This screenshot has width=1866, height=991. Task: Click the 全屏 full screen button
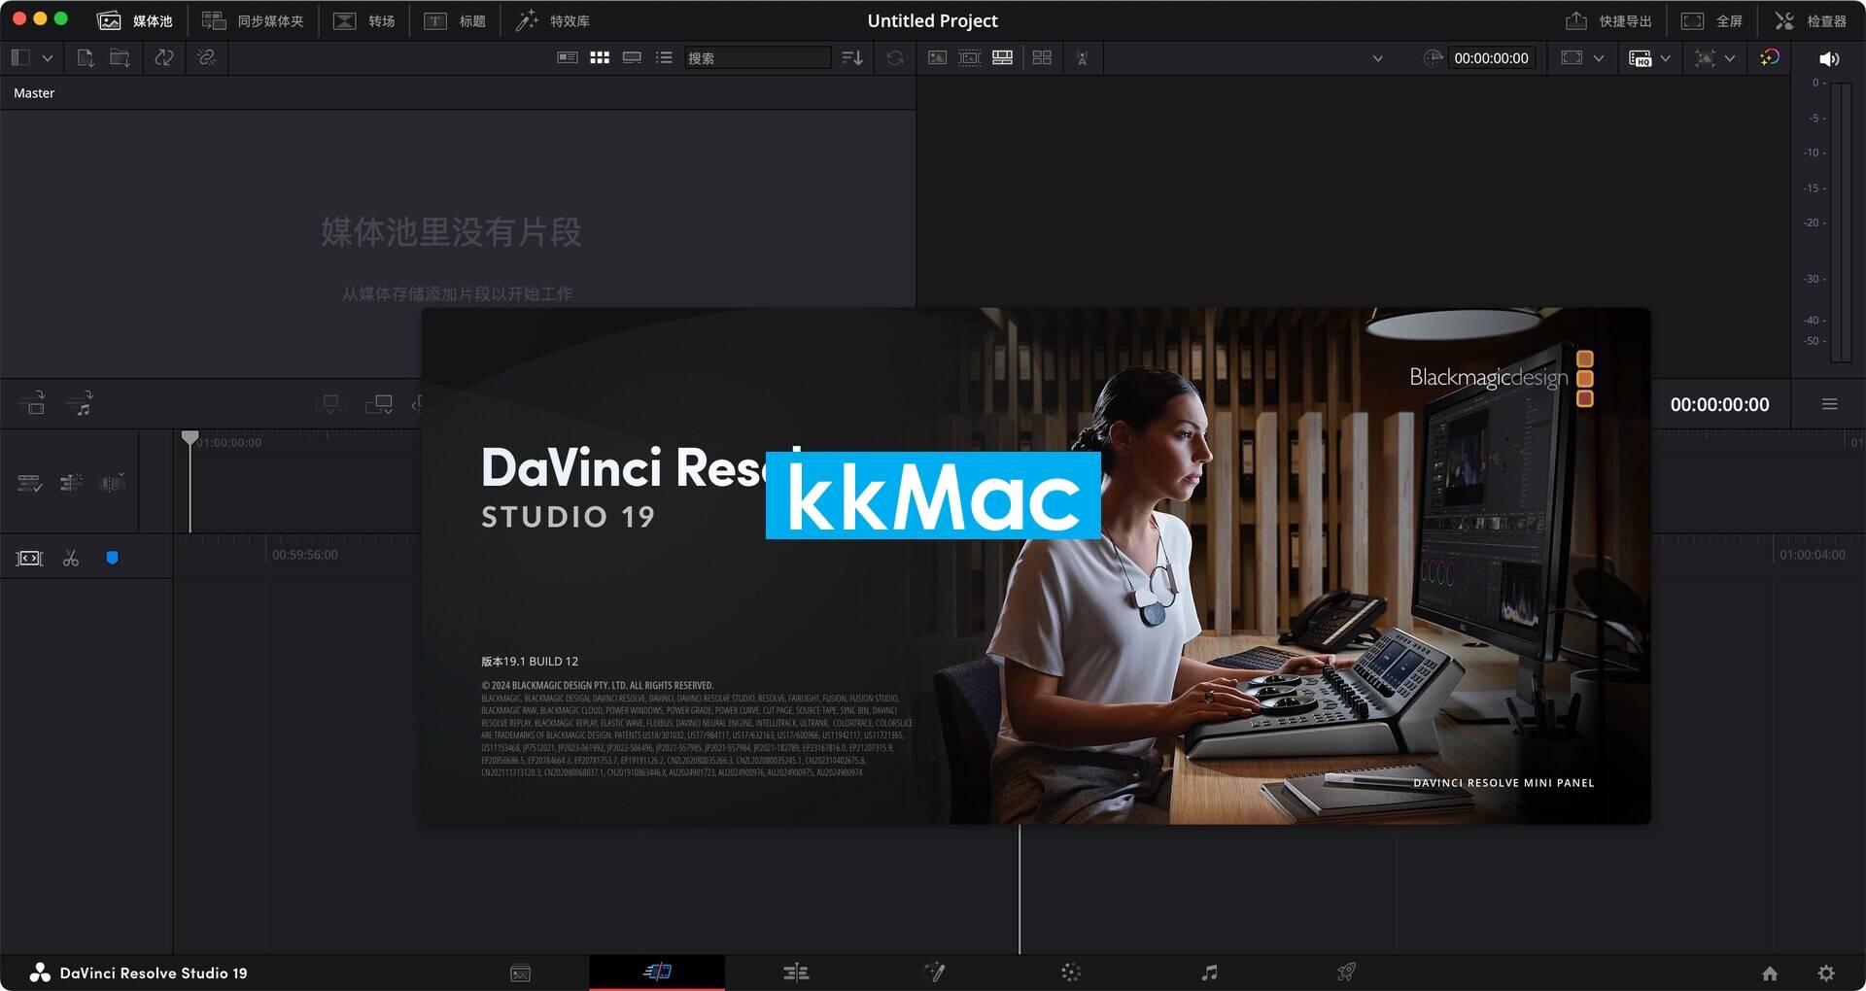tap(1711, 20)
